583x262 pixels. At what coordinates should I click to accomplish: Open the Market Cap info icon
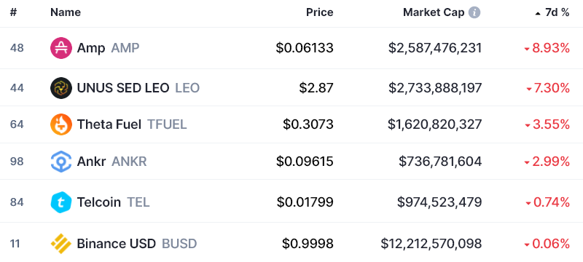coord(474,12)
